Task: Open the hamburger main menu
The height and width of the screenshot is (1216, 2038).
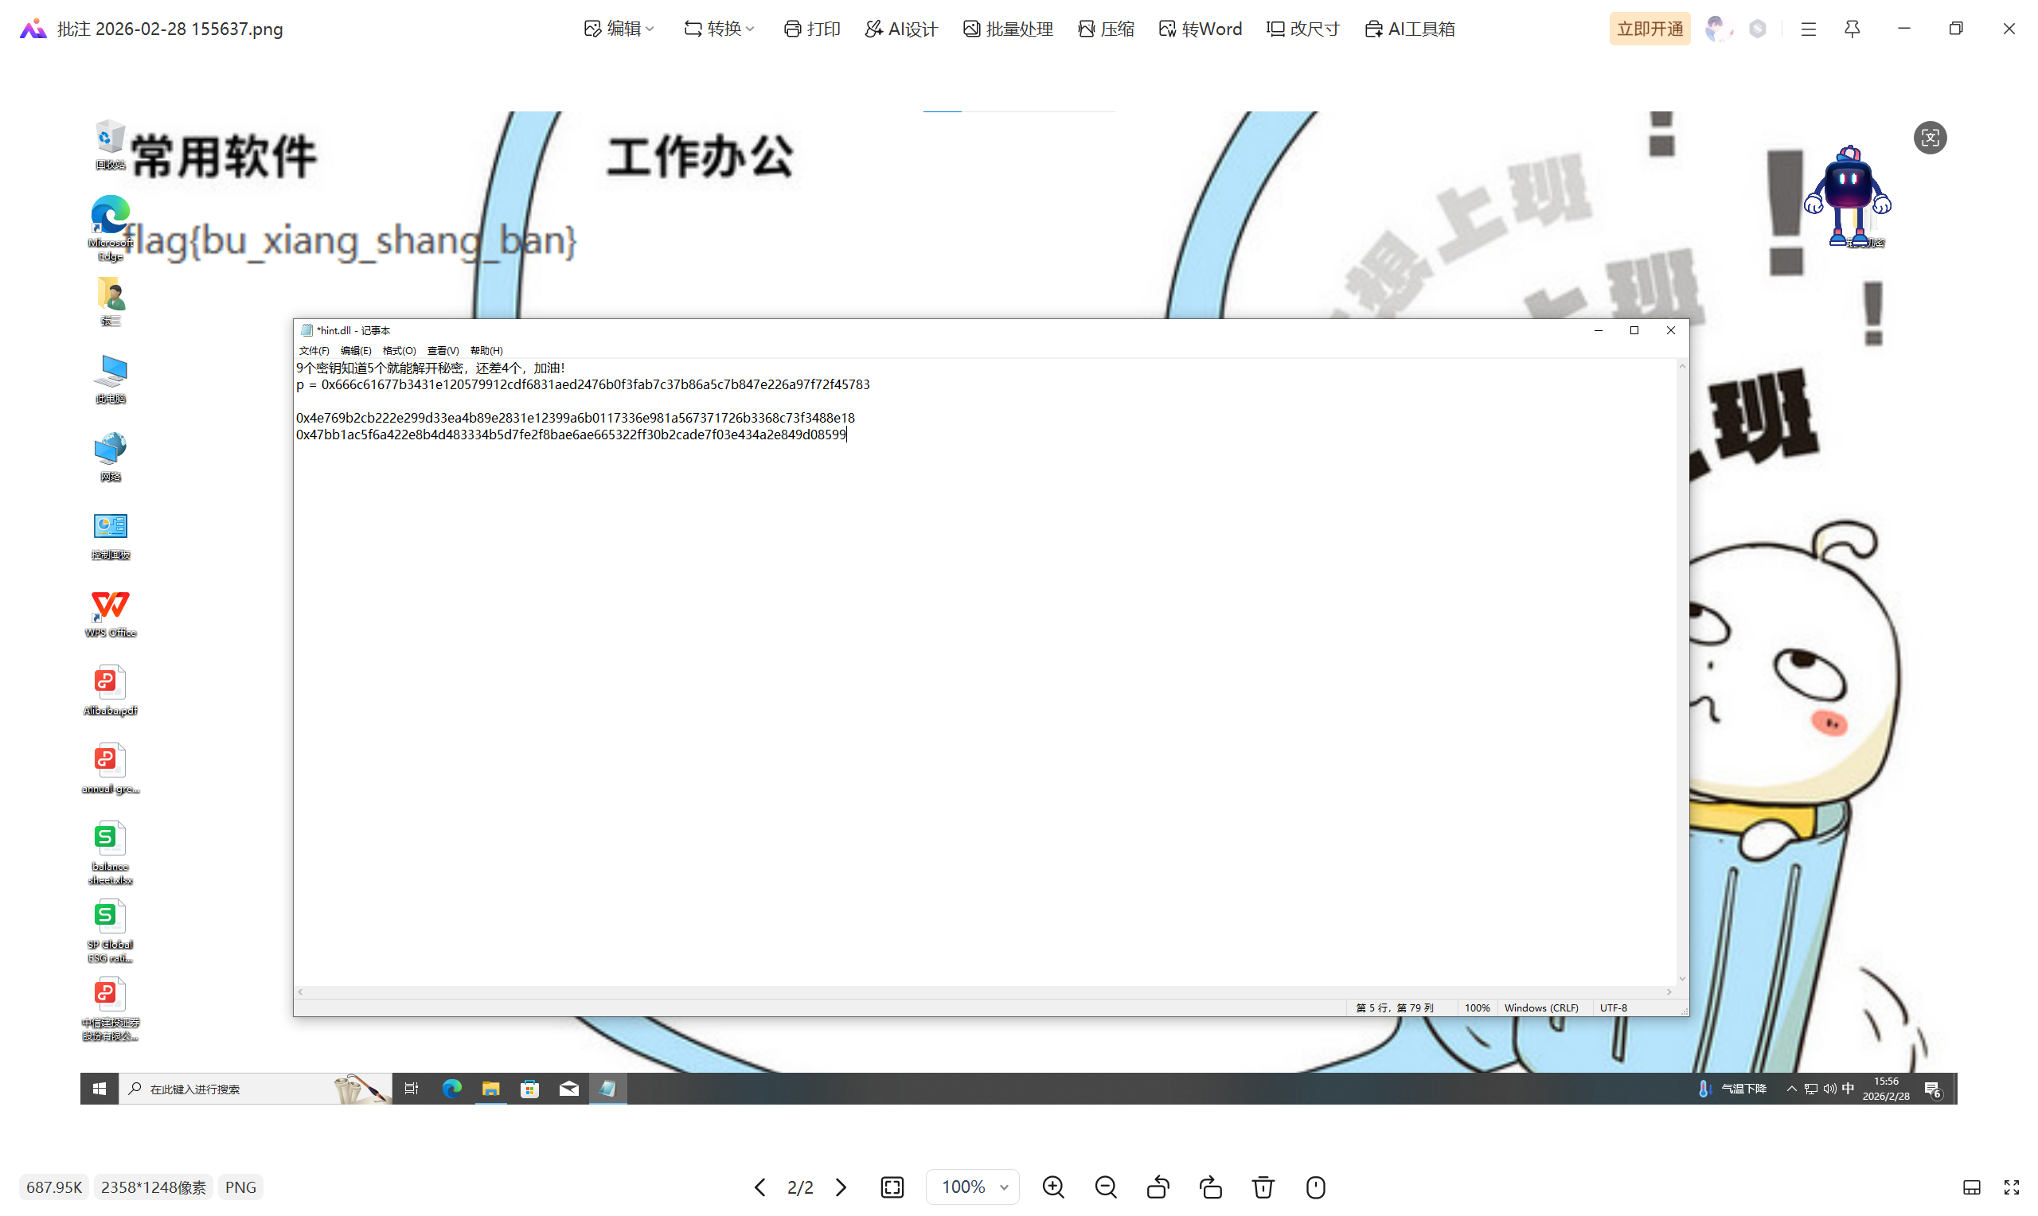Action: [x=1809, y=29]
